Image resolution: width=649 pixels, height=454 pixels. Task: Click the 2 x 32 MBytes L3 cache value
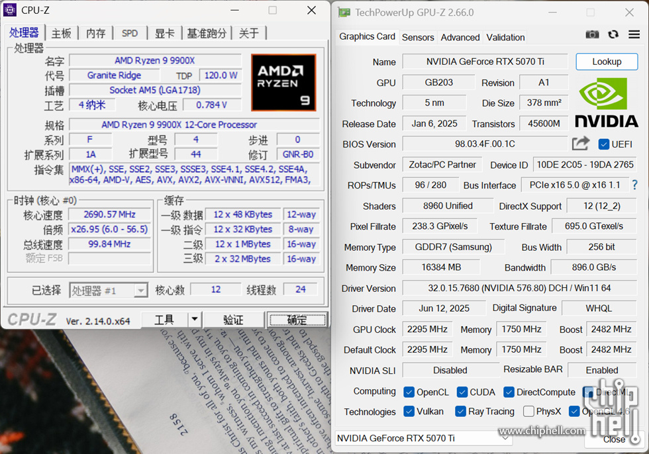(242, 259)
